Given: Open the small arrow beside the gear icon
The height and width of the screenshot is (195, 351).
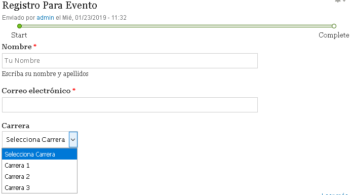Looking at the screenshot, I should [344, 1].
